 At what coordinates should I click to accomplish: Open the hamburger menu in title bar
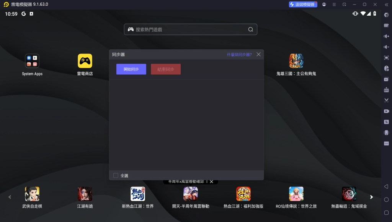point(334,5)
